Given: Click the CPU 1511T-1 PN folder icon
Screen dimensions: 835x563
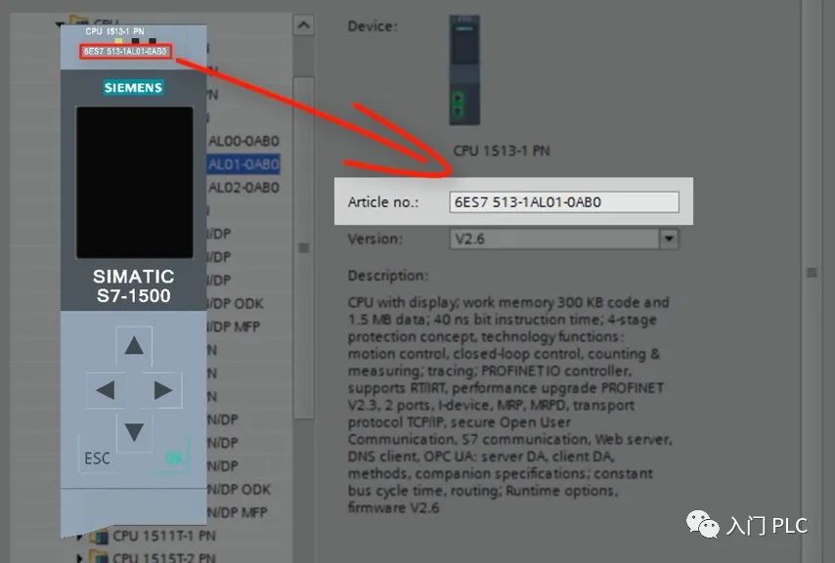Looking at the screenshot, I should click(100, 536).
